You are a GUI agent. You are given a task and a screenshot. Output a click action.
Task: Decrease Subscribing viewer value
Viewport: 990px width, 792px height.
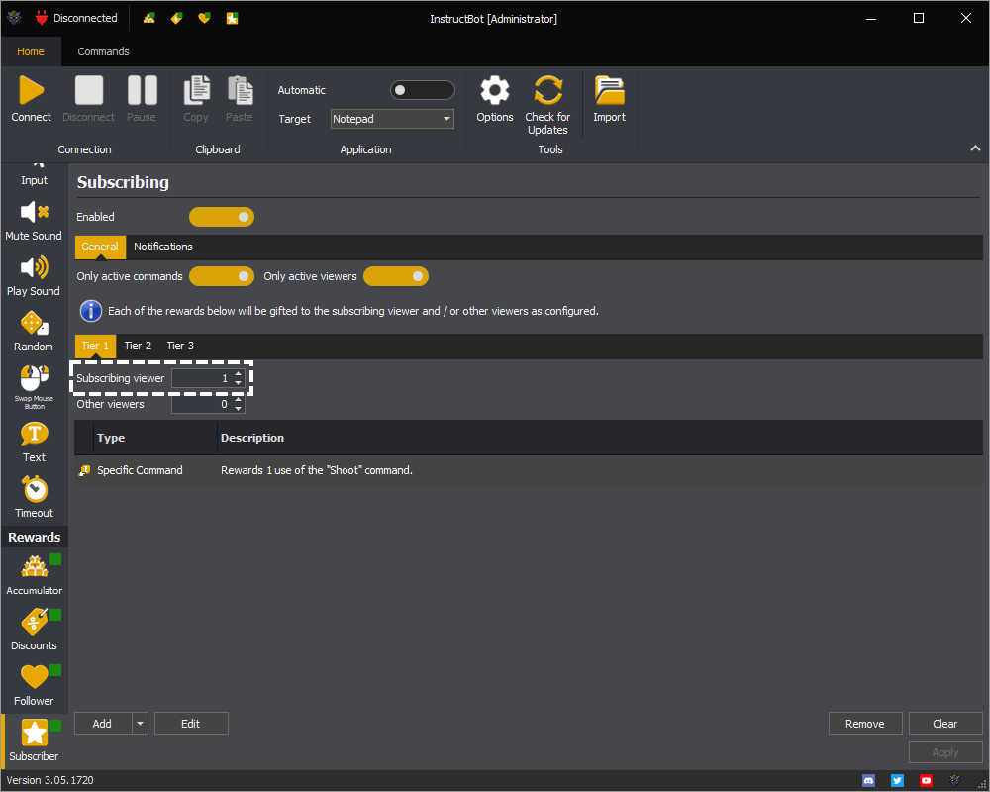coord(238,383)
